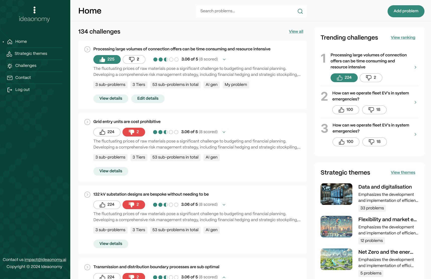
Task: Expand score dropdown for Grid entry units
Action: (x=224, y=132)
